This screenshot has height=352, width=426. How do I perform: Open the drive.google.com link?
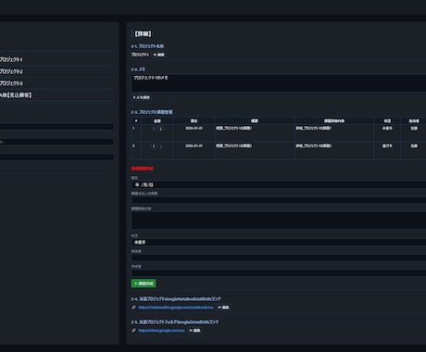point(161,331)
